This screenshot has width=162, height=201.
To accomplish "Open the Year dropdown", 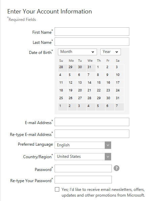I will [x=110, y=52].
